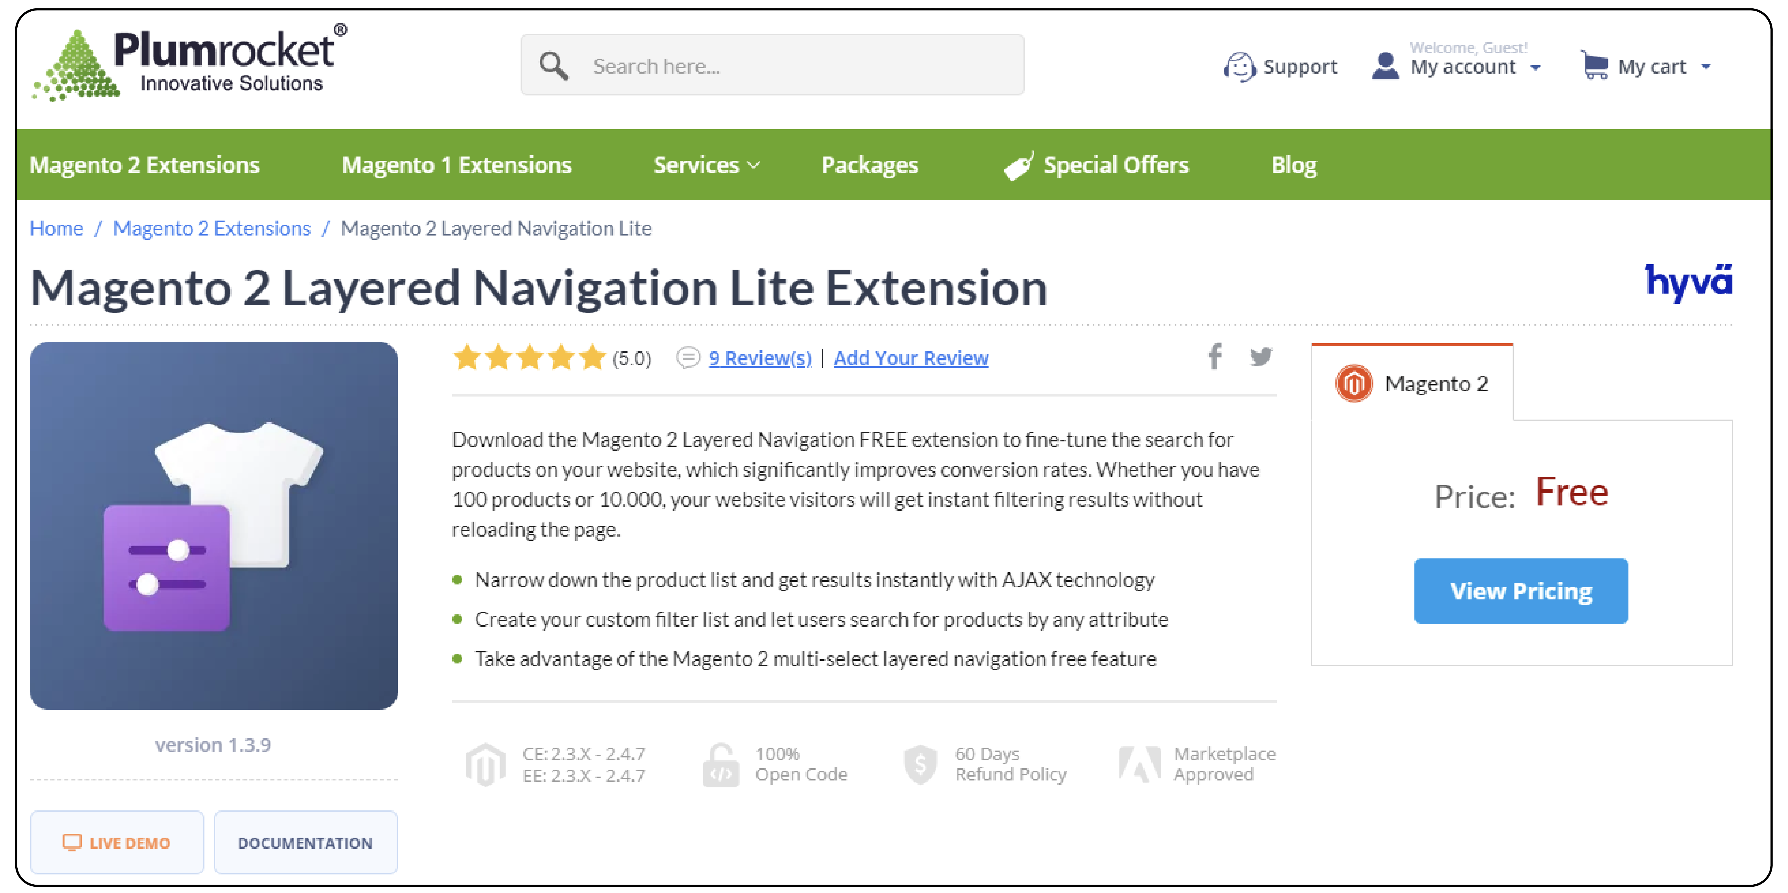The image size is (1788, 893).
Task: Click the Support link text
Action: pyautogui.click(x=1300, y=67)
